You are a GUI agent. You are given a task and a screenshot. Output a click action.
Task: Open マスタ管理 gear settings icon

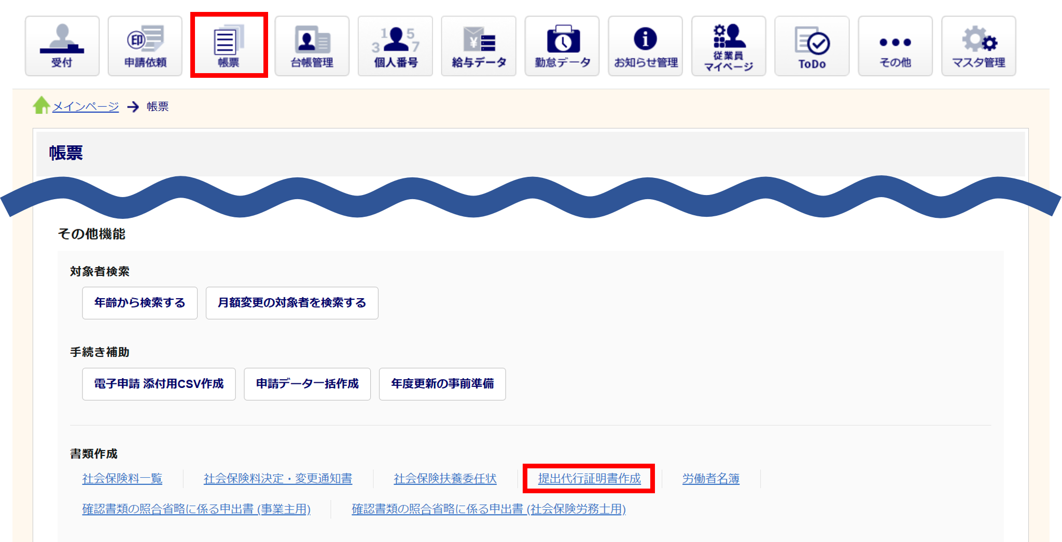[979, 46]
